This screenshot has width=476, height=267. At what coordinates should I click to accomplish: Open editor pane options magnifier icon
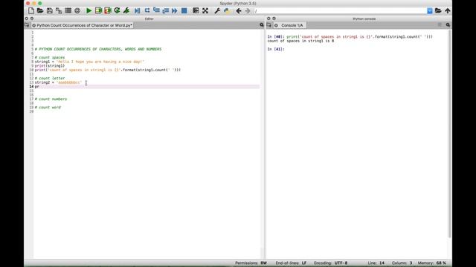click(x=261, y=25)
